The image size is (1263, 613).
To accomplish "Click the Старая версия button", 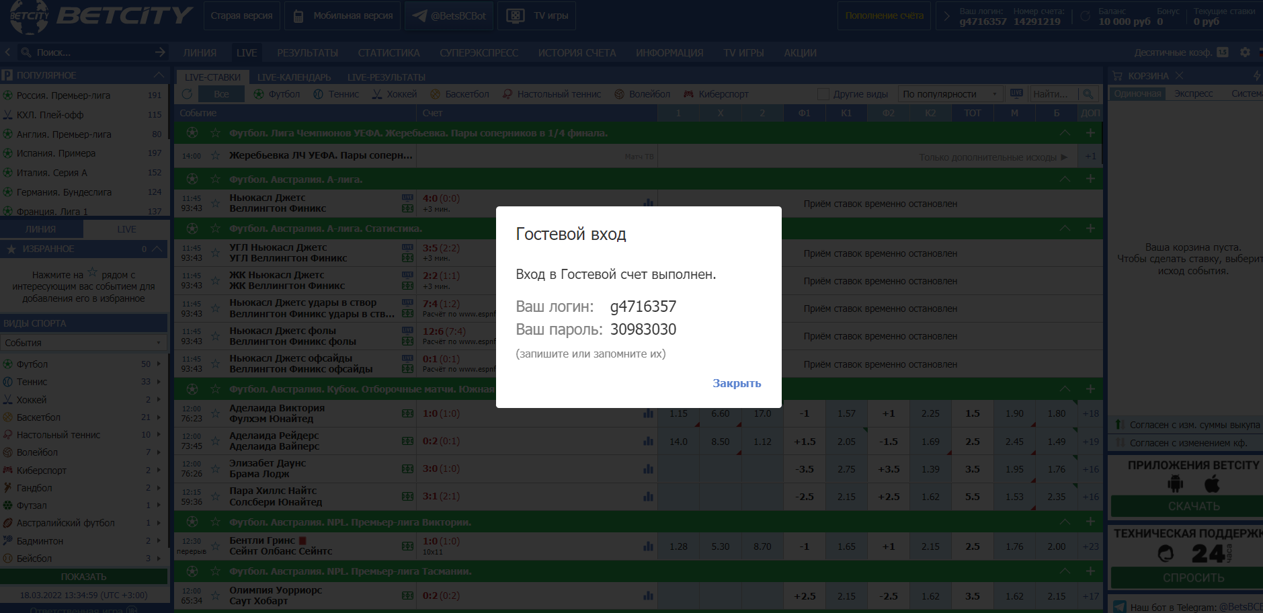I will [241, 16].
